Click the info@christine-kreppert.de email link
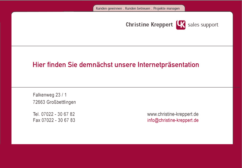 point(173,120)
